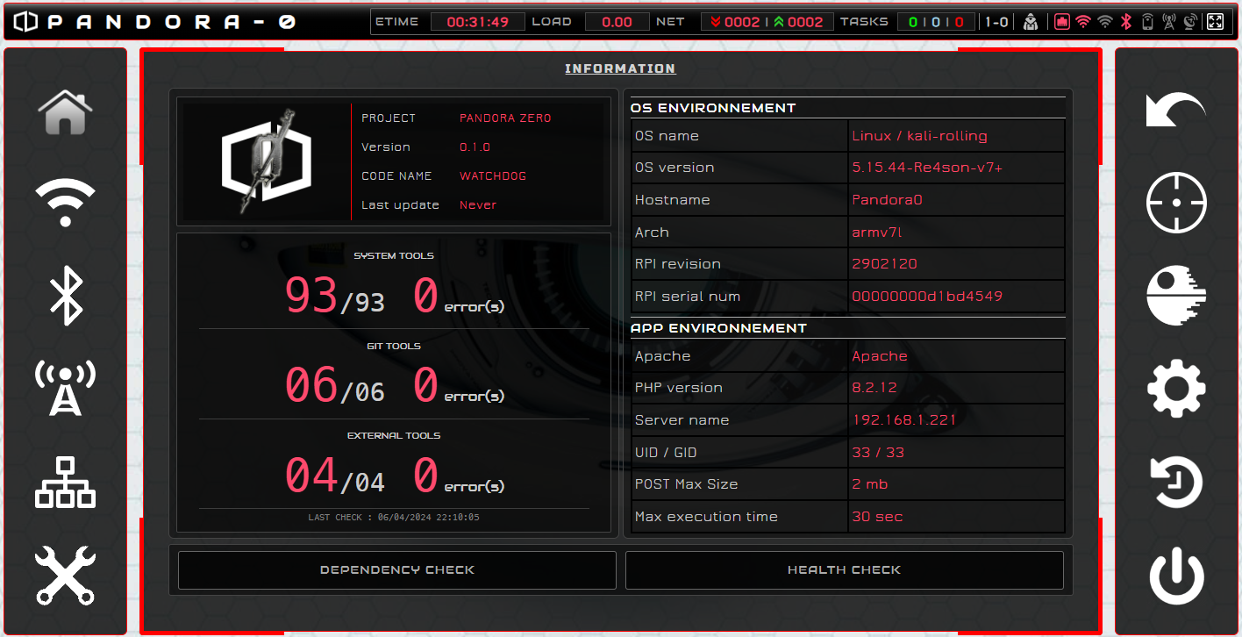Click the red ethernet status icon
Viewport: 1242px width, 637px height.
coord(1062,22)
